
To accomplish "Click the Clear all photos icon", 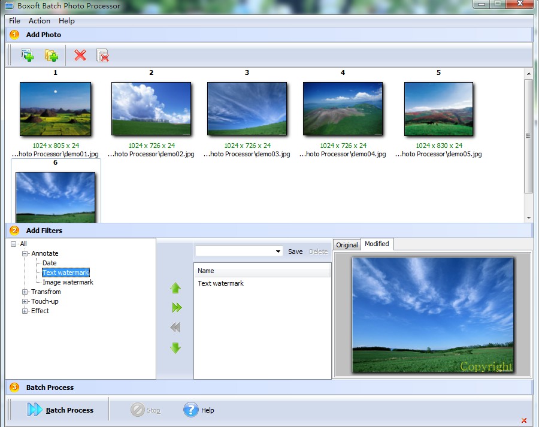I will [103, 55].
